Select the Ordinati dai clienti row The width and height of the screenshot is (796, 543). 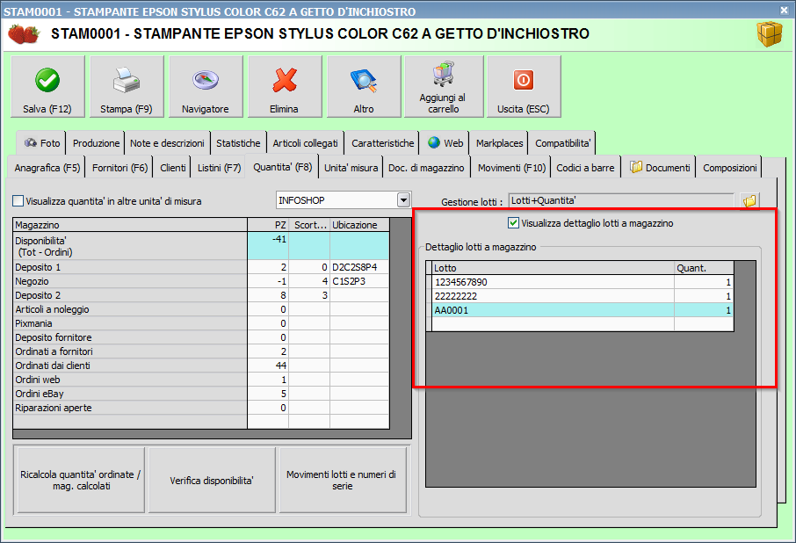(201, 366)
